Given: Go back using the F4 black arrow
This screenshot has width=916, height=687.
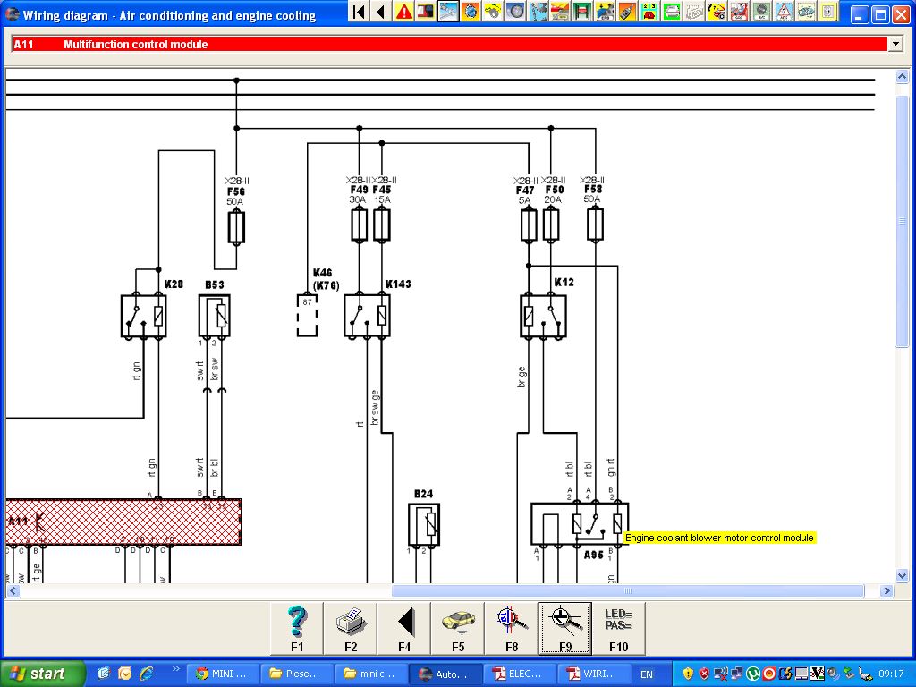Looking at the screenshot, I should click(x=404, y=628).
